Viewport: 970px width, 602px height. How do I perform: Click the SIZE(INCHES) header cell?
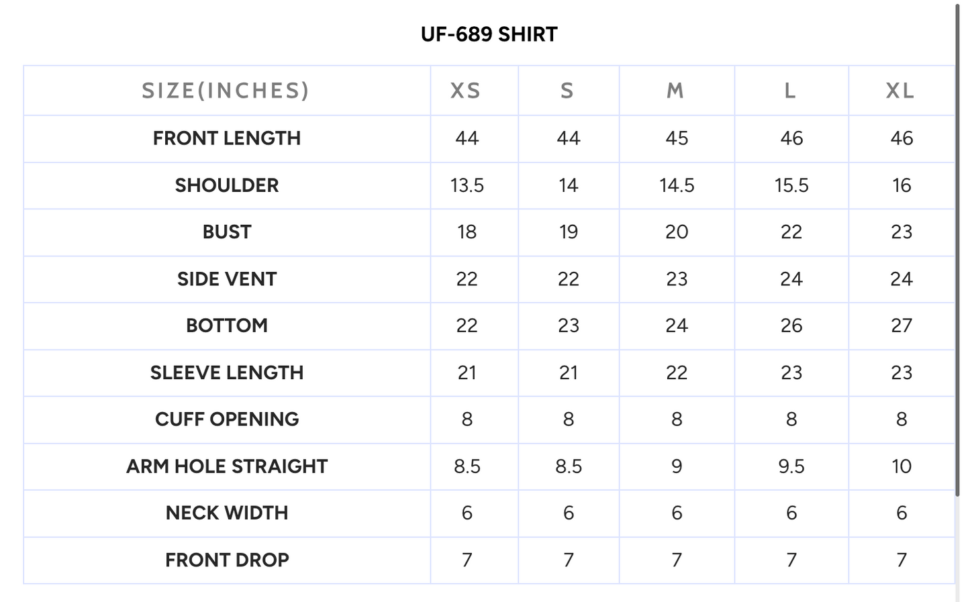point(226,91)
